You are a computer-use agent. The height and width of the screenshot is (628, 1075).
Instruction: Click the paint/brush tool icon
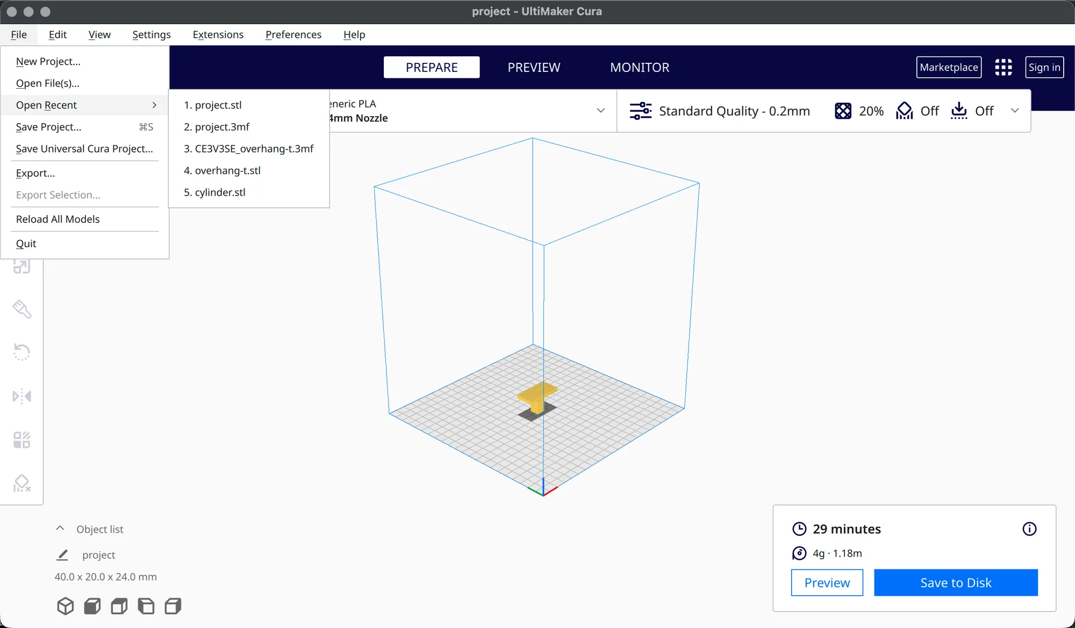pos(21,309)
